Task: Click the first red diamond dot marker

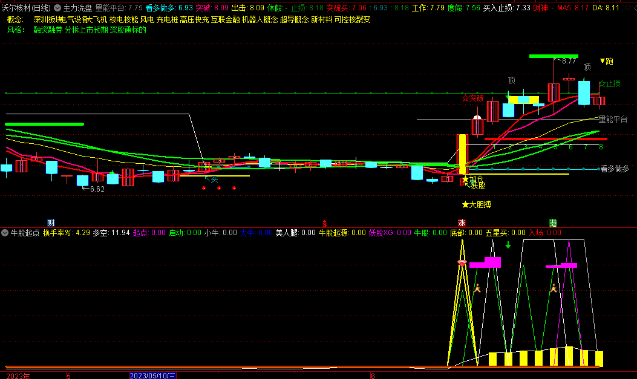Action: [x=204, y=188]
